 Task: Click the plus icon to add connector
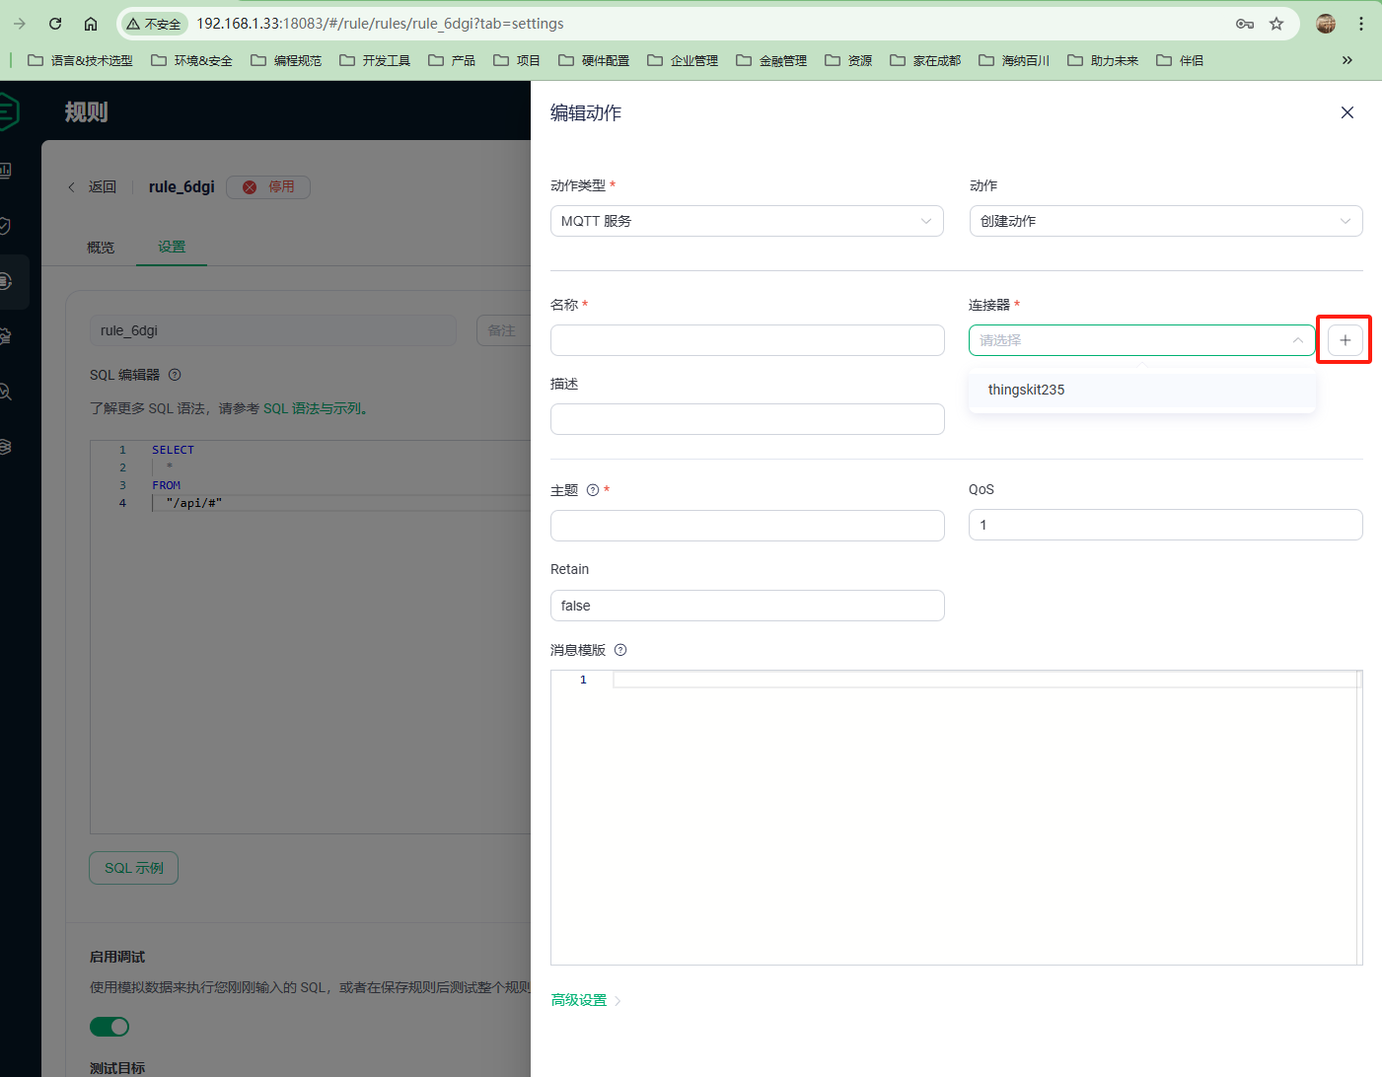pos(1345,340)
